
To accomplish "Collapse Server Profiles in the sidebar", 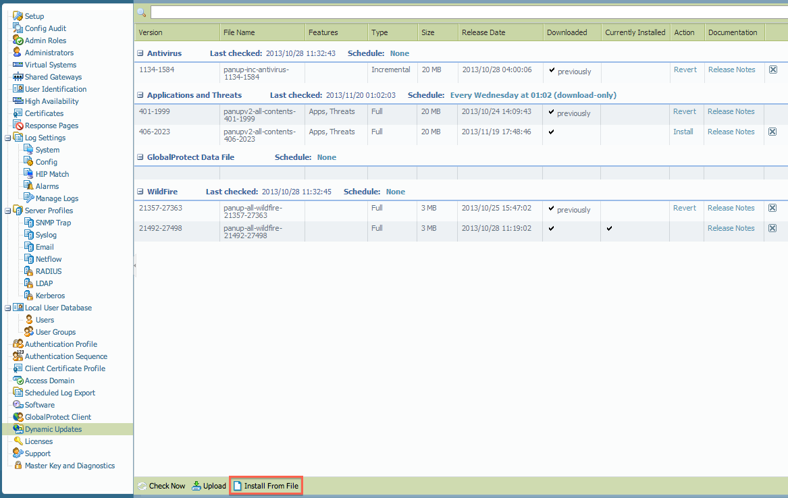I will [7, 211].
